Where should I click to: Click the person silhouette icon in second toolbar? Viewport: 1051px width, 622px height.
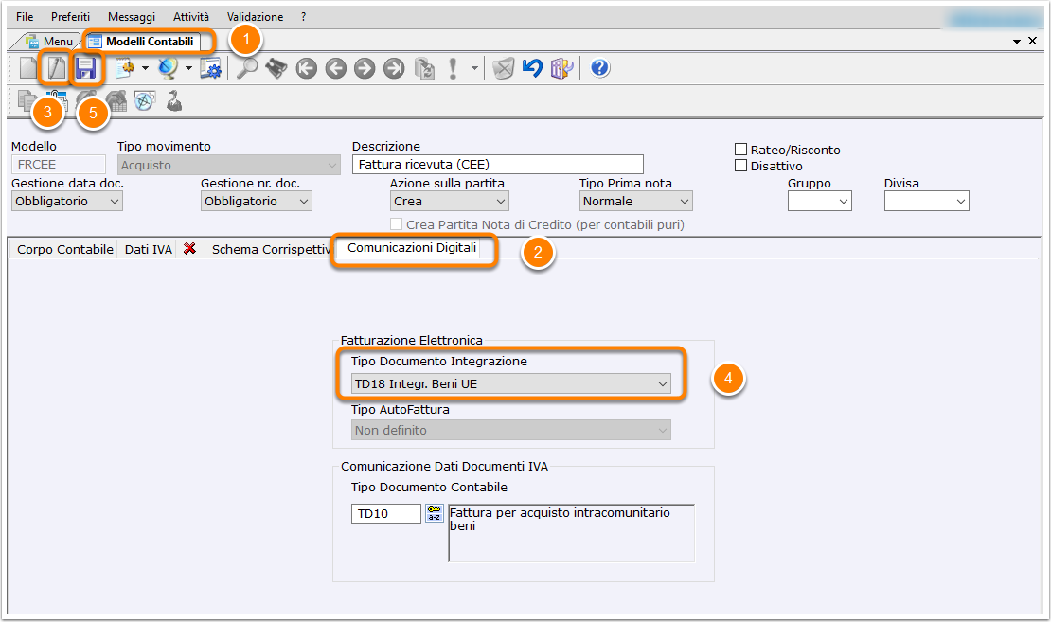(174, 100)
